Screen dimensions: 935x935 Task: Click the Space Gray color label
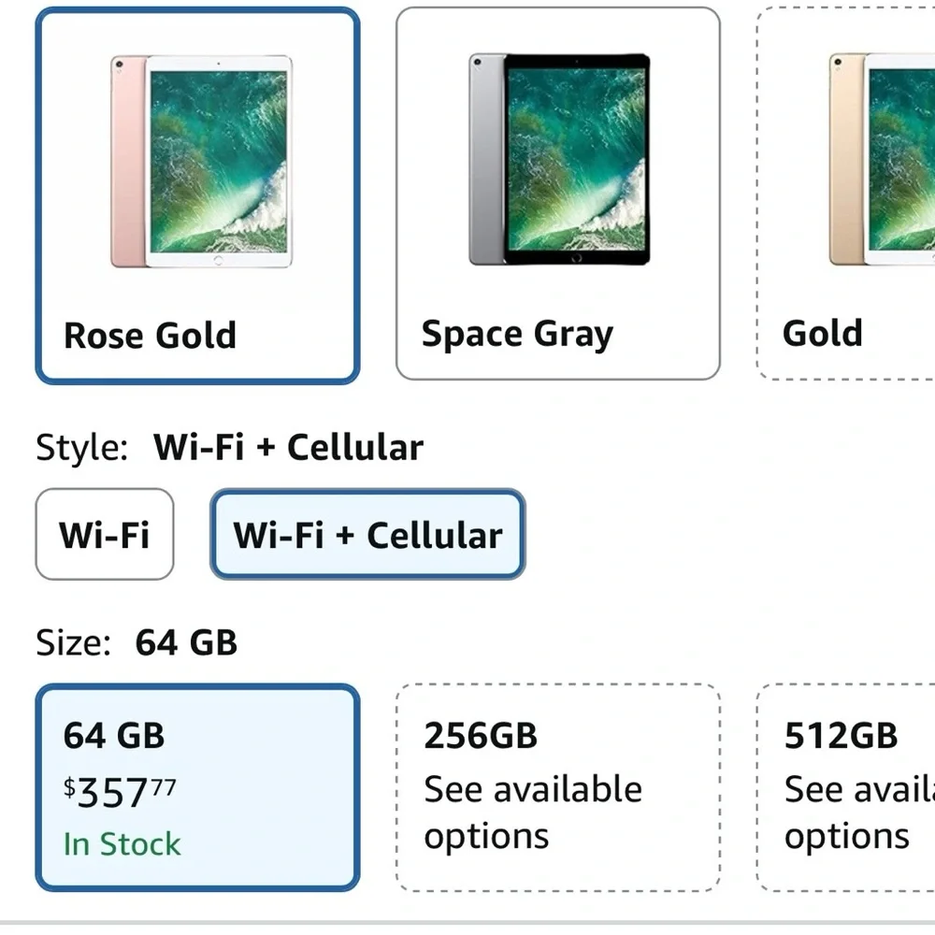pos(518,333)
